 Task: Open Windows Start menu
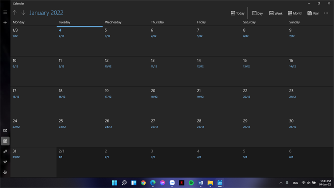tap(114, 183)
